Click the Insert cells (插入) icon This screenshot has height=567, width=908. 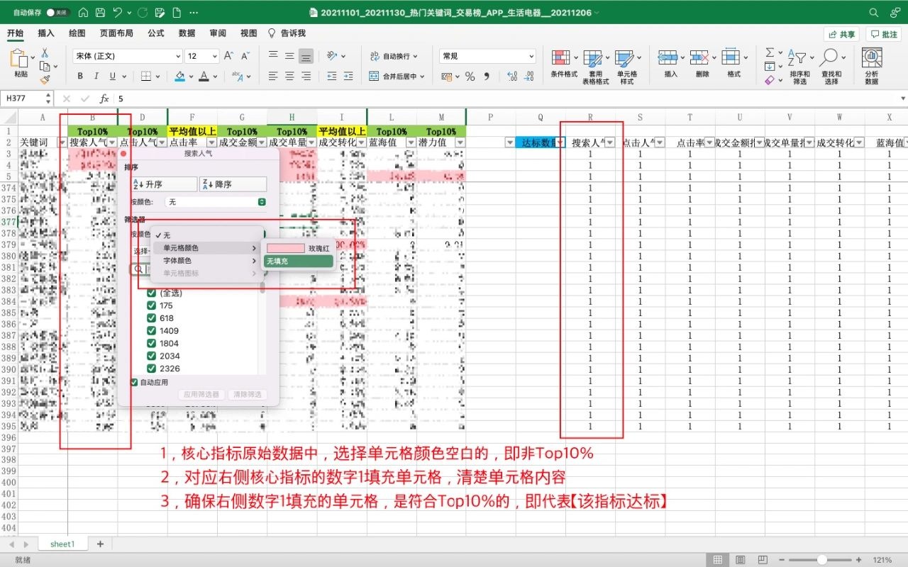point(670,64)
